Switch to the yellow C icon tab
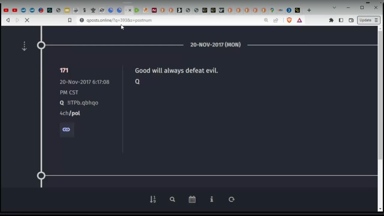 point(297,10)
